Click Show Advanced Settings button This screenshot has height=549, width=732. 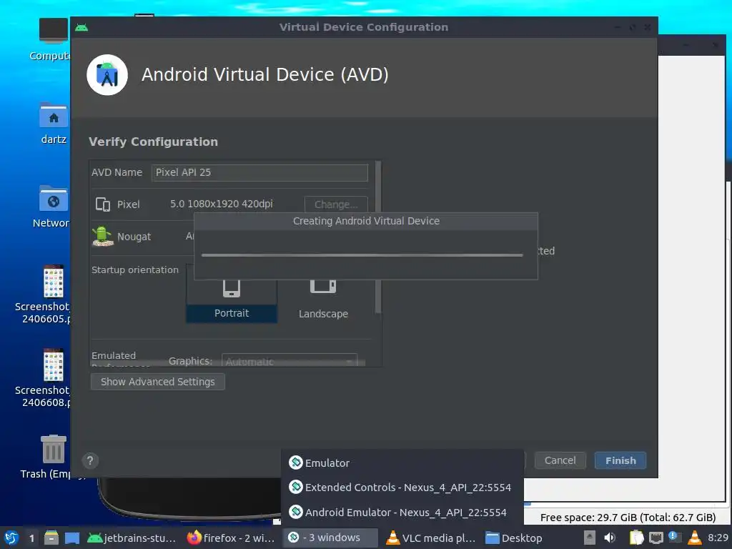[158, 382]
